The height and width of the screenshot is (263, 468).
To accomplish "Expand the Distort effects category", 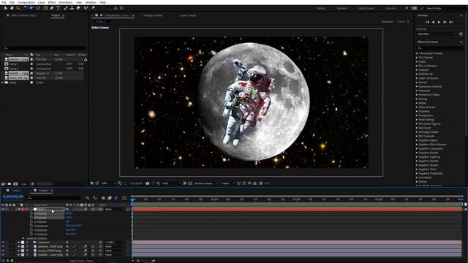I will click(417, 83).
